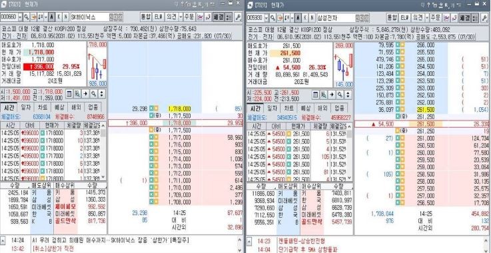Screen dimensions: 491x253
Task: Click the list view icon beside SK하이닉스 OHLC prices
Action: (x=69, y=94)
